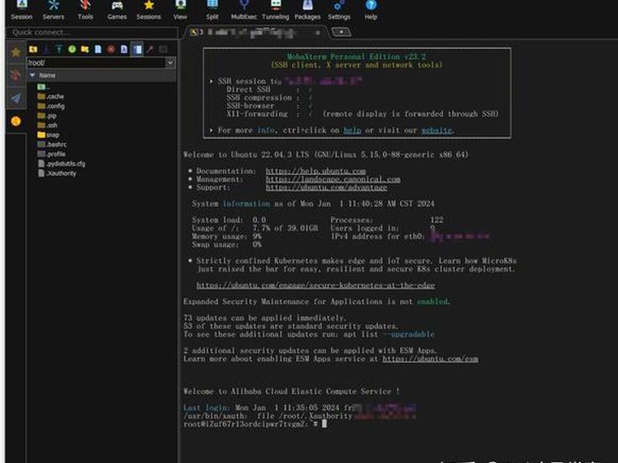Screen dimensions: 618x463
Task: Select the .ssh folder
Action: [x=48, y=125]
